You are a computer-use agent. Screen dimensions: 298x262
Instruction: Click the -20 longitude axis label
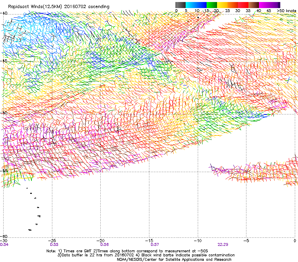101,241
